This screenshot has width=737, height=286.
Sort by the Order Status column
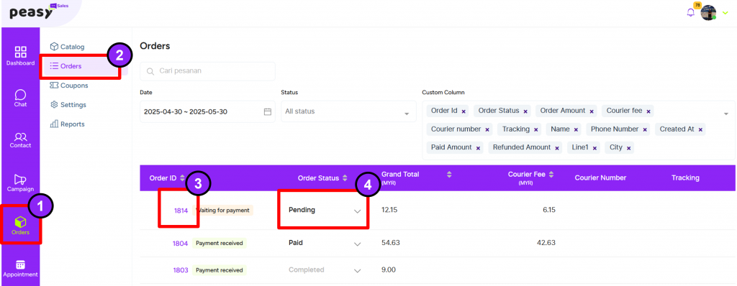click(345, 178)
